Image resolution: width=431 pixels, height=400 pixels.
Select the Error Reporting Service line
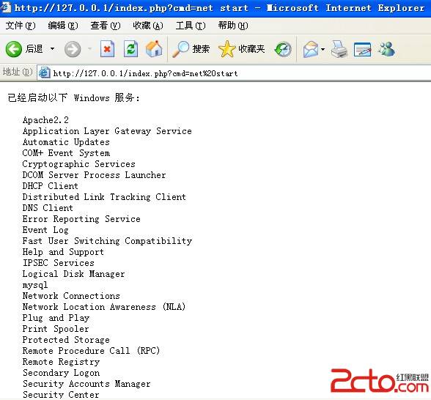[81, 219]
